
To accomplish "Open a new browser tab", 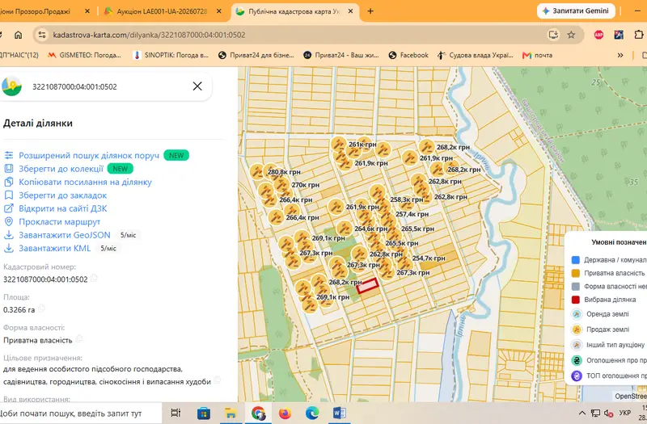I will (370, 11).
